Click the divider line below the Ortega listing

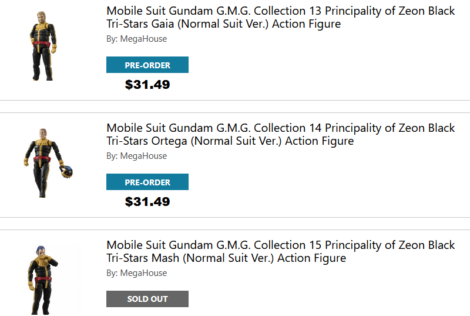[x=235, y=218]
